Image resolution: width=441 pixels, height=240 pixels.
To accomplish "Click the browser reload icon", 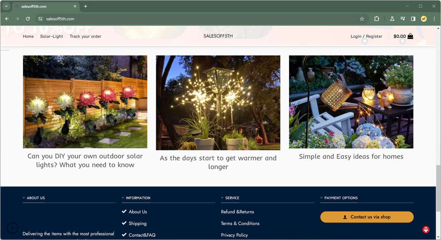I will pos(28,19).
